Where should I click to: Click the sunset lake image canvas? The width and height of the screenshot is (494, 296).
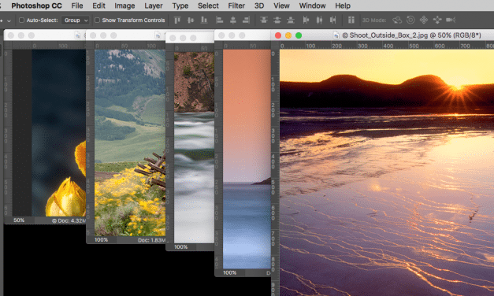point(387,172)
